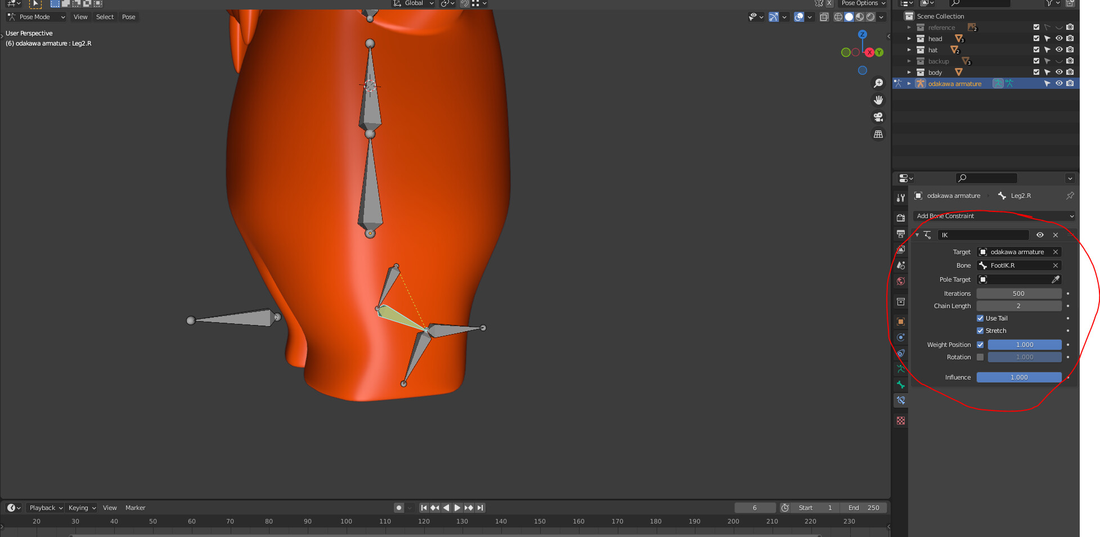Click the viewport pan hand icon
The image size is (1100, 537).
[878, 100]
